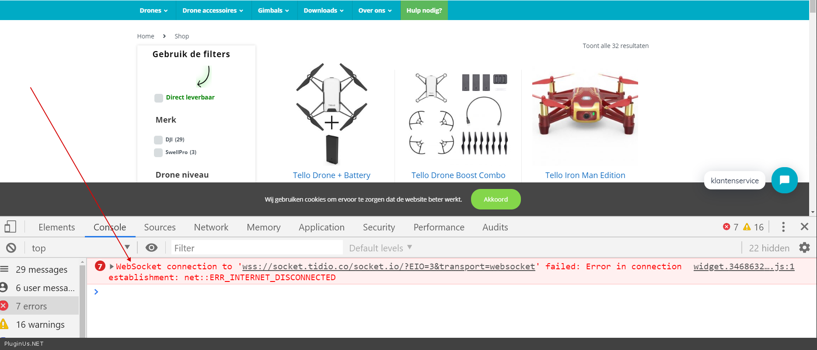Open the Tello Iron Man Edition link

coord(585,175)
